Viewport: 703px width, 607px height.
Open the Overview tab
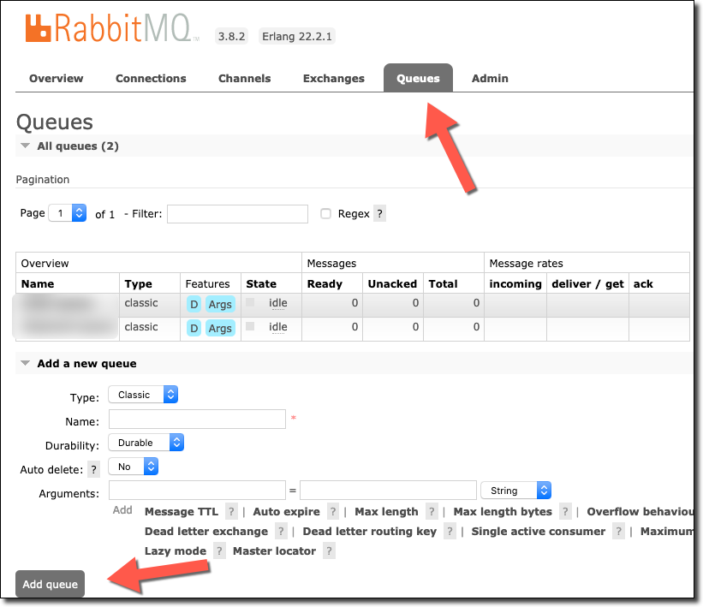[x=56, y=79]
